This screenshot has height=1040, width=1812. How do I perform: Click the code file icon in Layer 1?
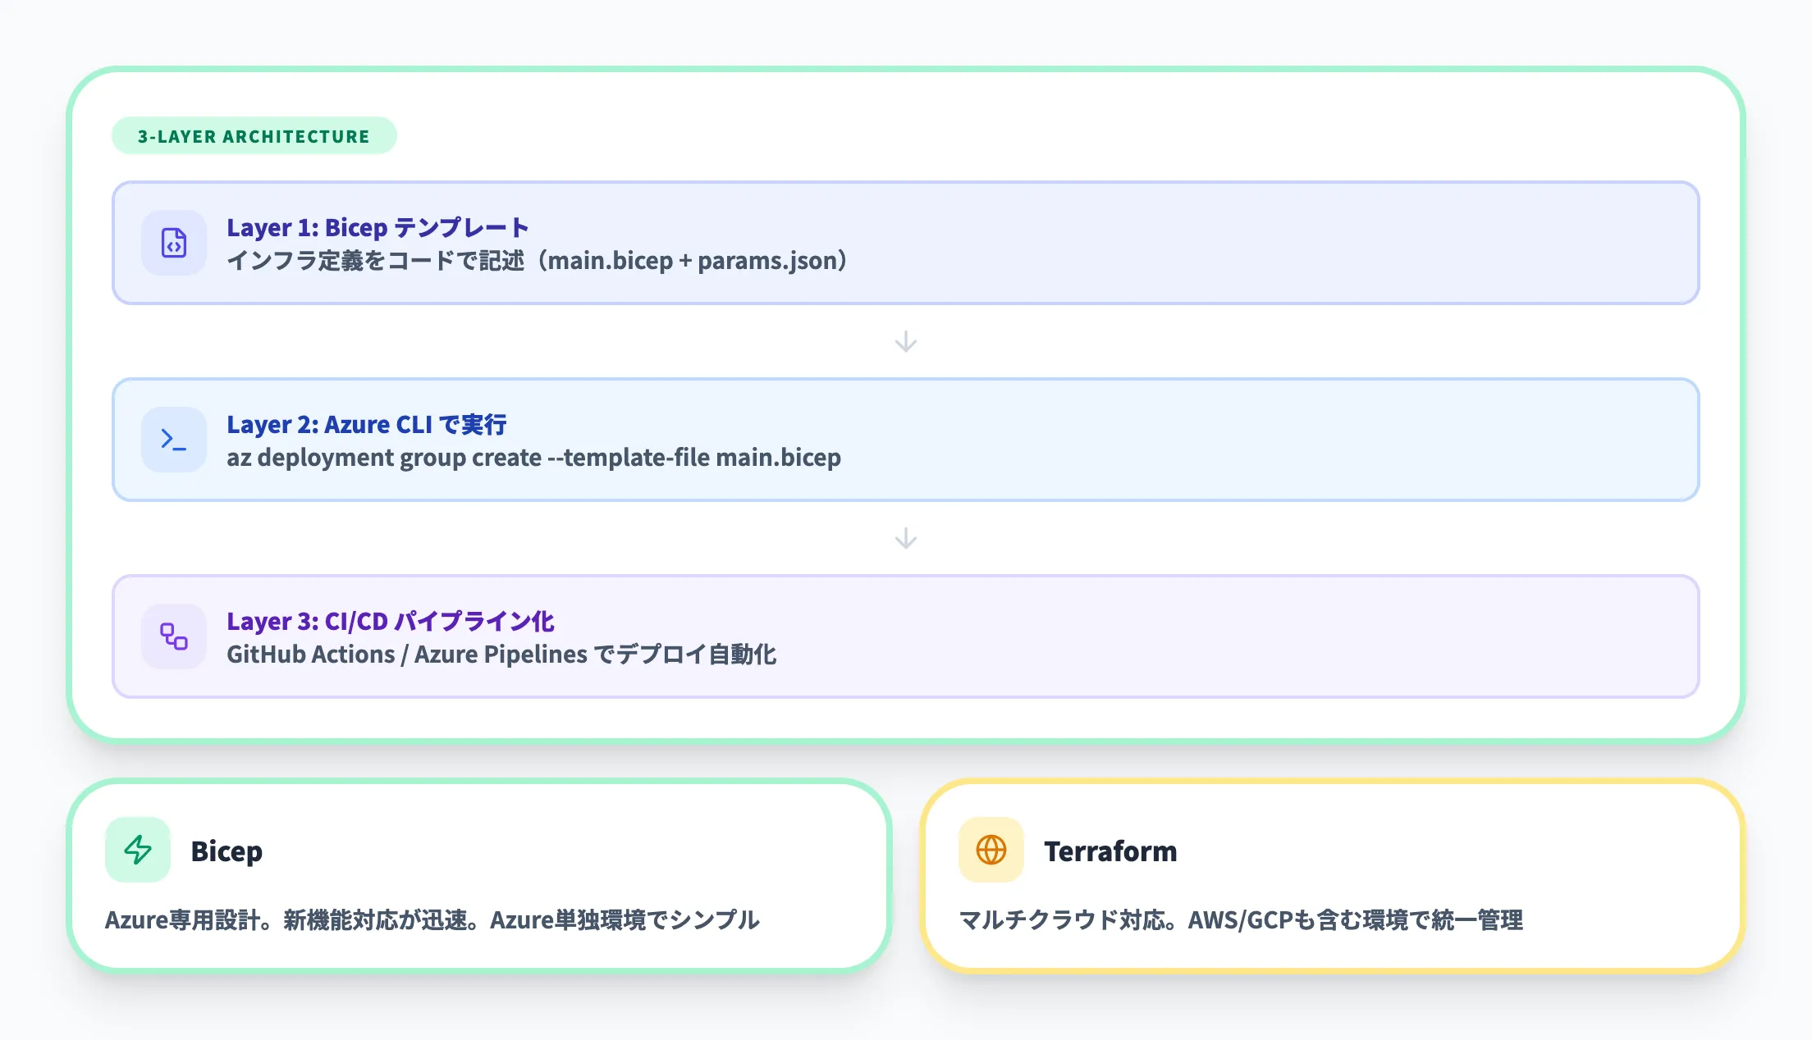(173, 243)
